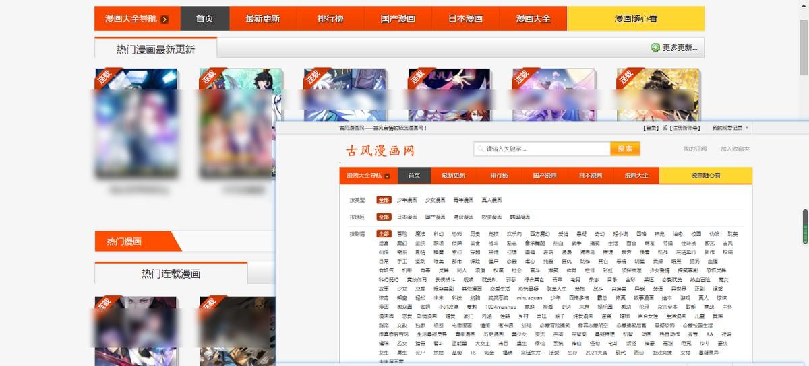Expand 漫画大全导航 dropdown in the popup window
809x366 pixels.
tap(387, 176)
